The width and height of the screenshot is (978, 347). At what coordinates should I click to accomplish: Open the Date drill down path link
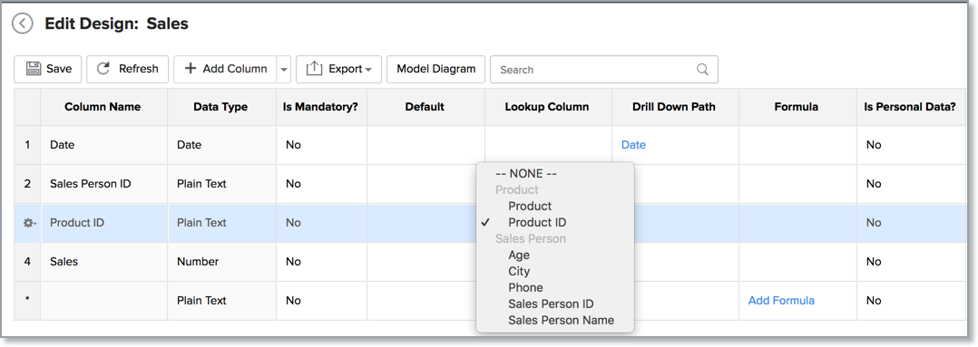[633, 145]
